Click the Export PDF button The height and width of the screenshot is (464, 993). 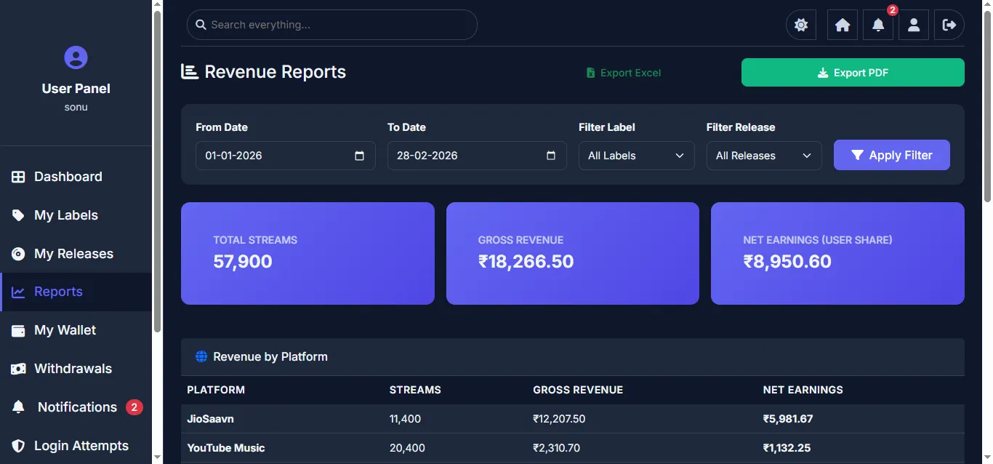coord(853,73)
